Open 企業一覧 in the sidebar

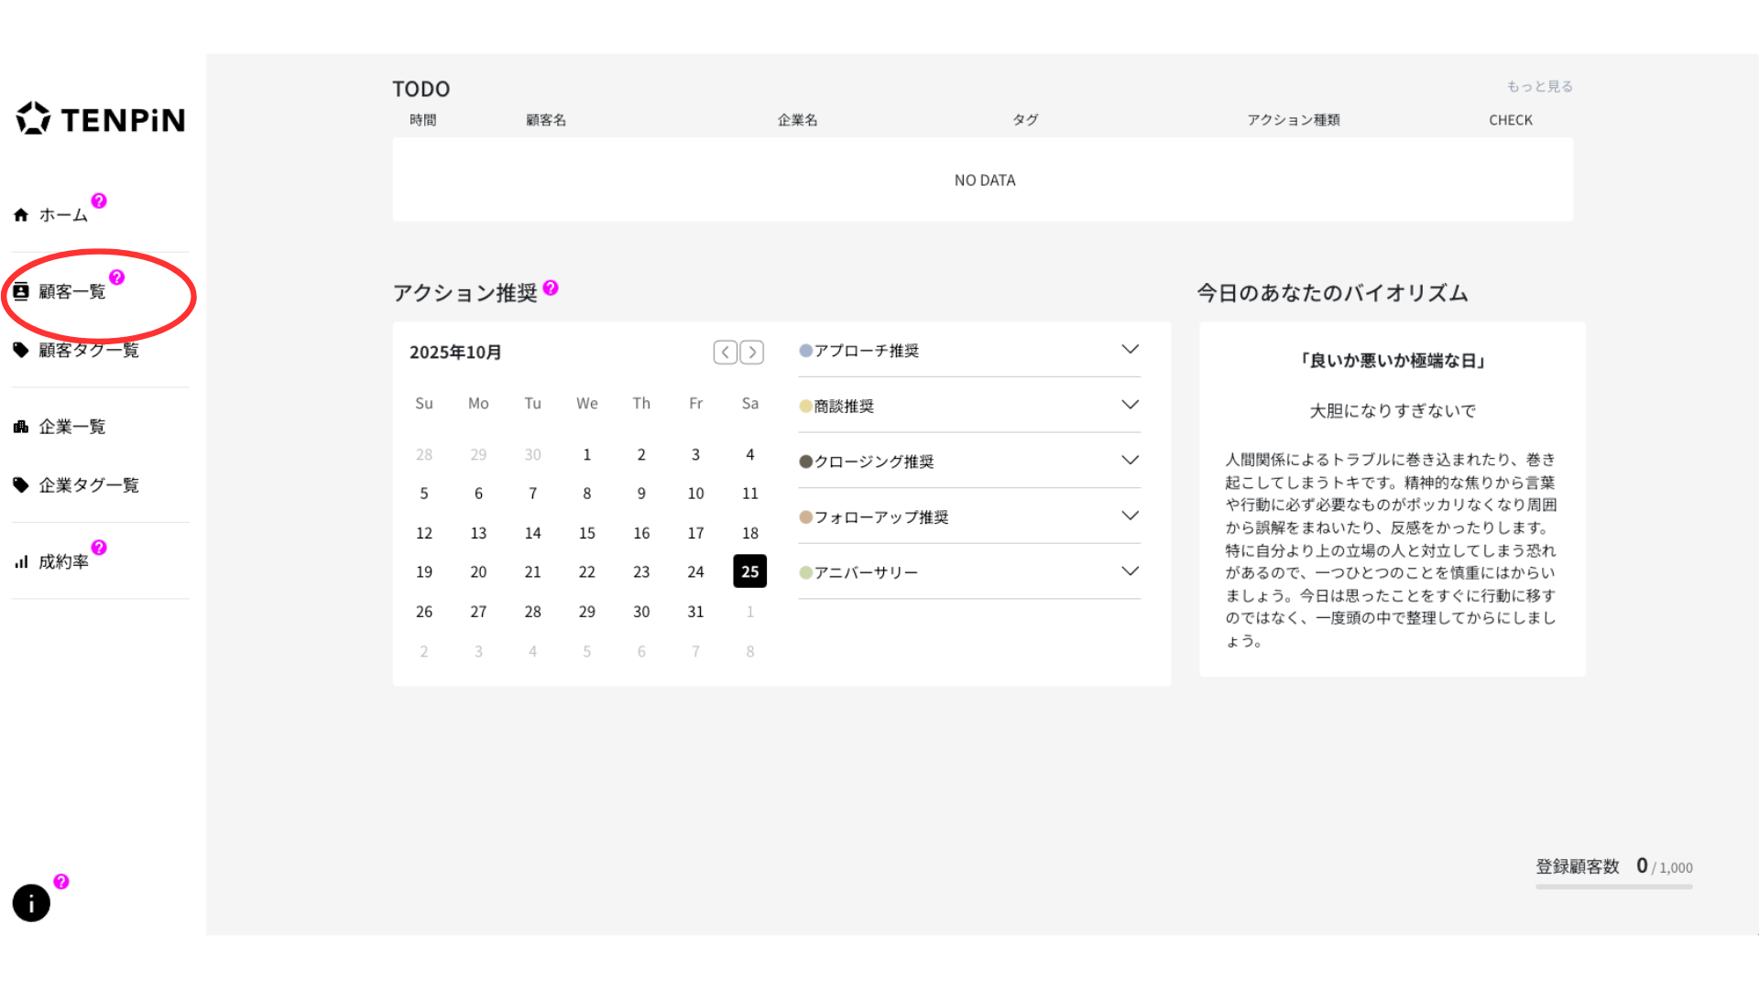[x=71, y=427]
